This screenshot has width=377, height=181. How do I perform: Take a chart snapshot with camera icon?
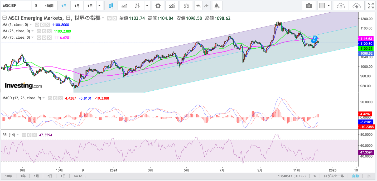[x=309, y=6]
